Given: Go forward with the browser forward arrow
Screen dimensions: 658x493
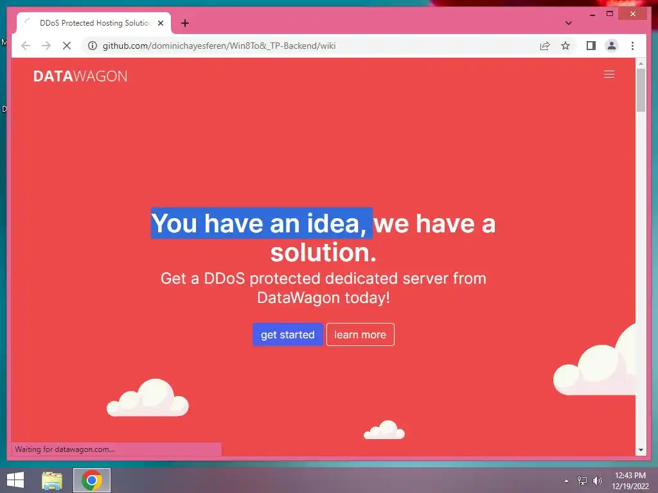Looking at the screenshot, I should tap(46, 46).
